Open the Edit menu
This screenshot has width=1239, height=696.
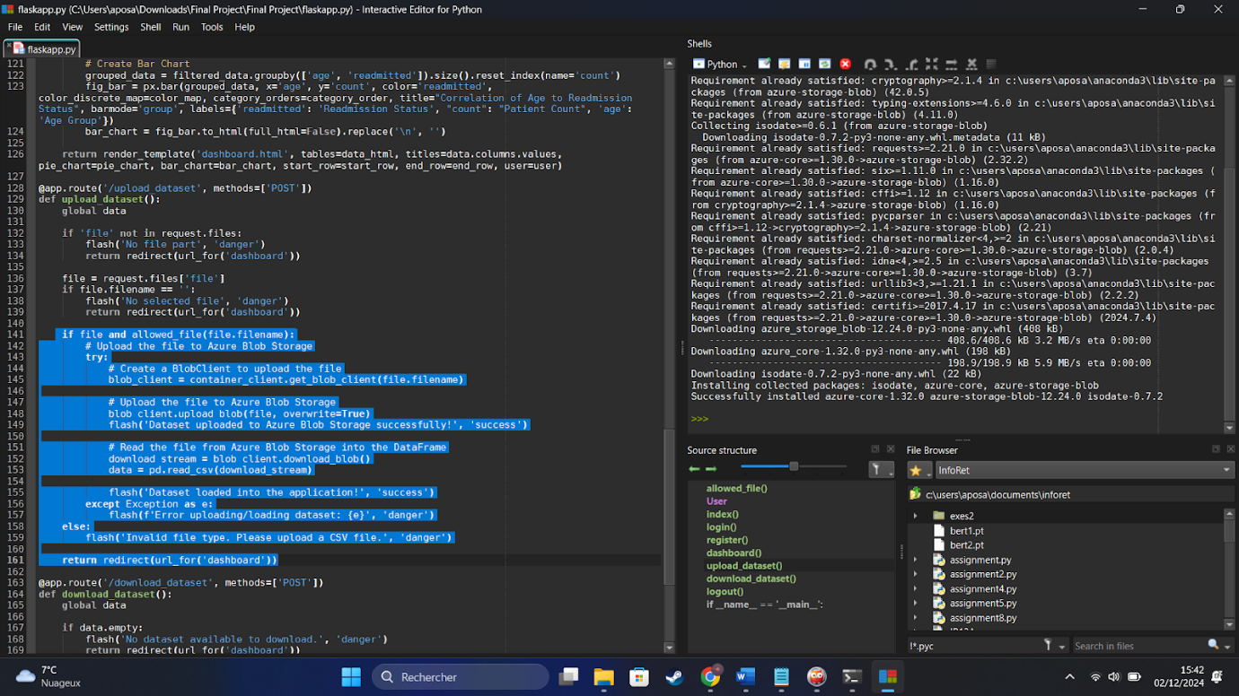coord(42,27)
